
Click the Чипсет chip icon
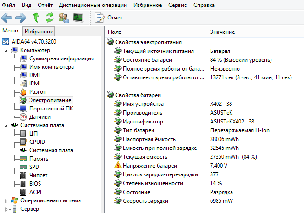tap(23, 175)
